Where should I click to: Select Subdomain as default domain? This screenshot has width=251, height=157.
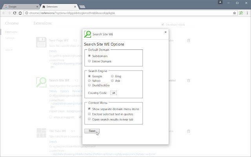click(x=89, y=56)
